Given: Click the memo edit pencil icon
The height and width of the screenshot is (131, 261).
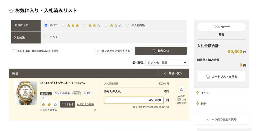Looking at the screenshot, I should 95,110.
